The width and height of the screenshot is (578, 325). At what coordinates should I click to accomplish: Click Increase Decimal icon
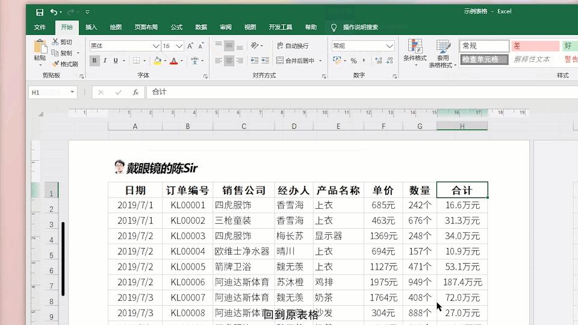tap(379, 60)
